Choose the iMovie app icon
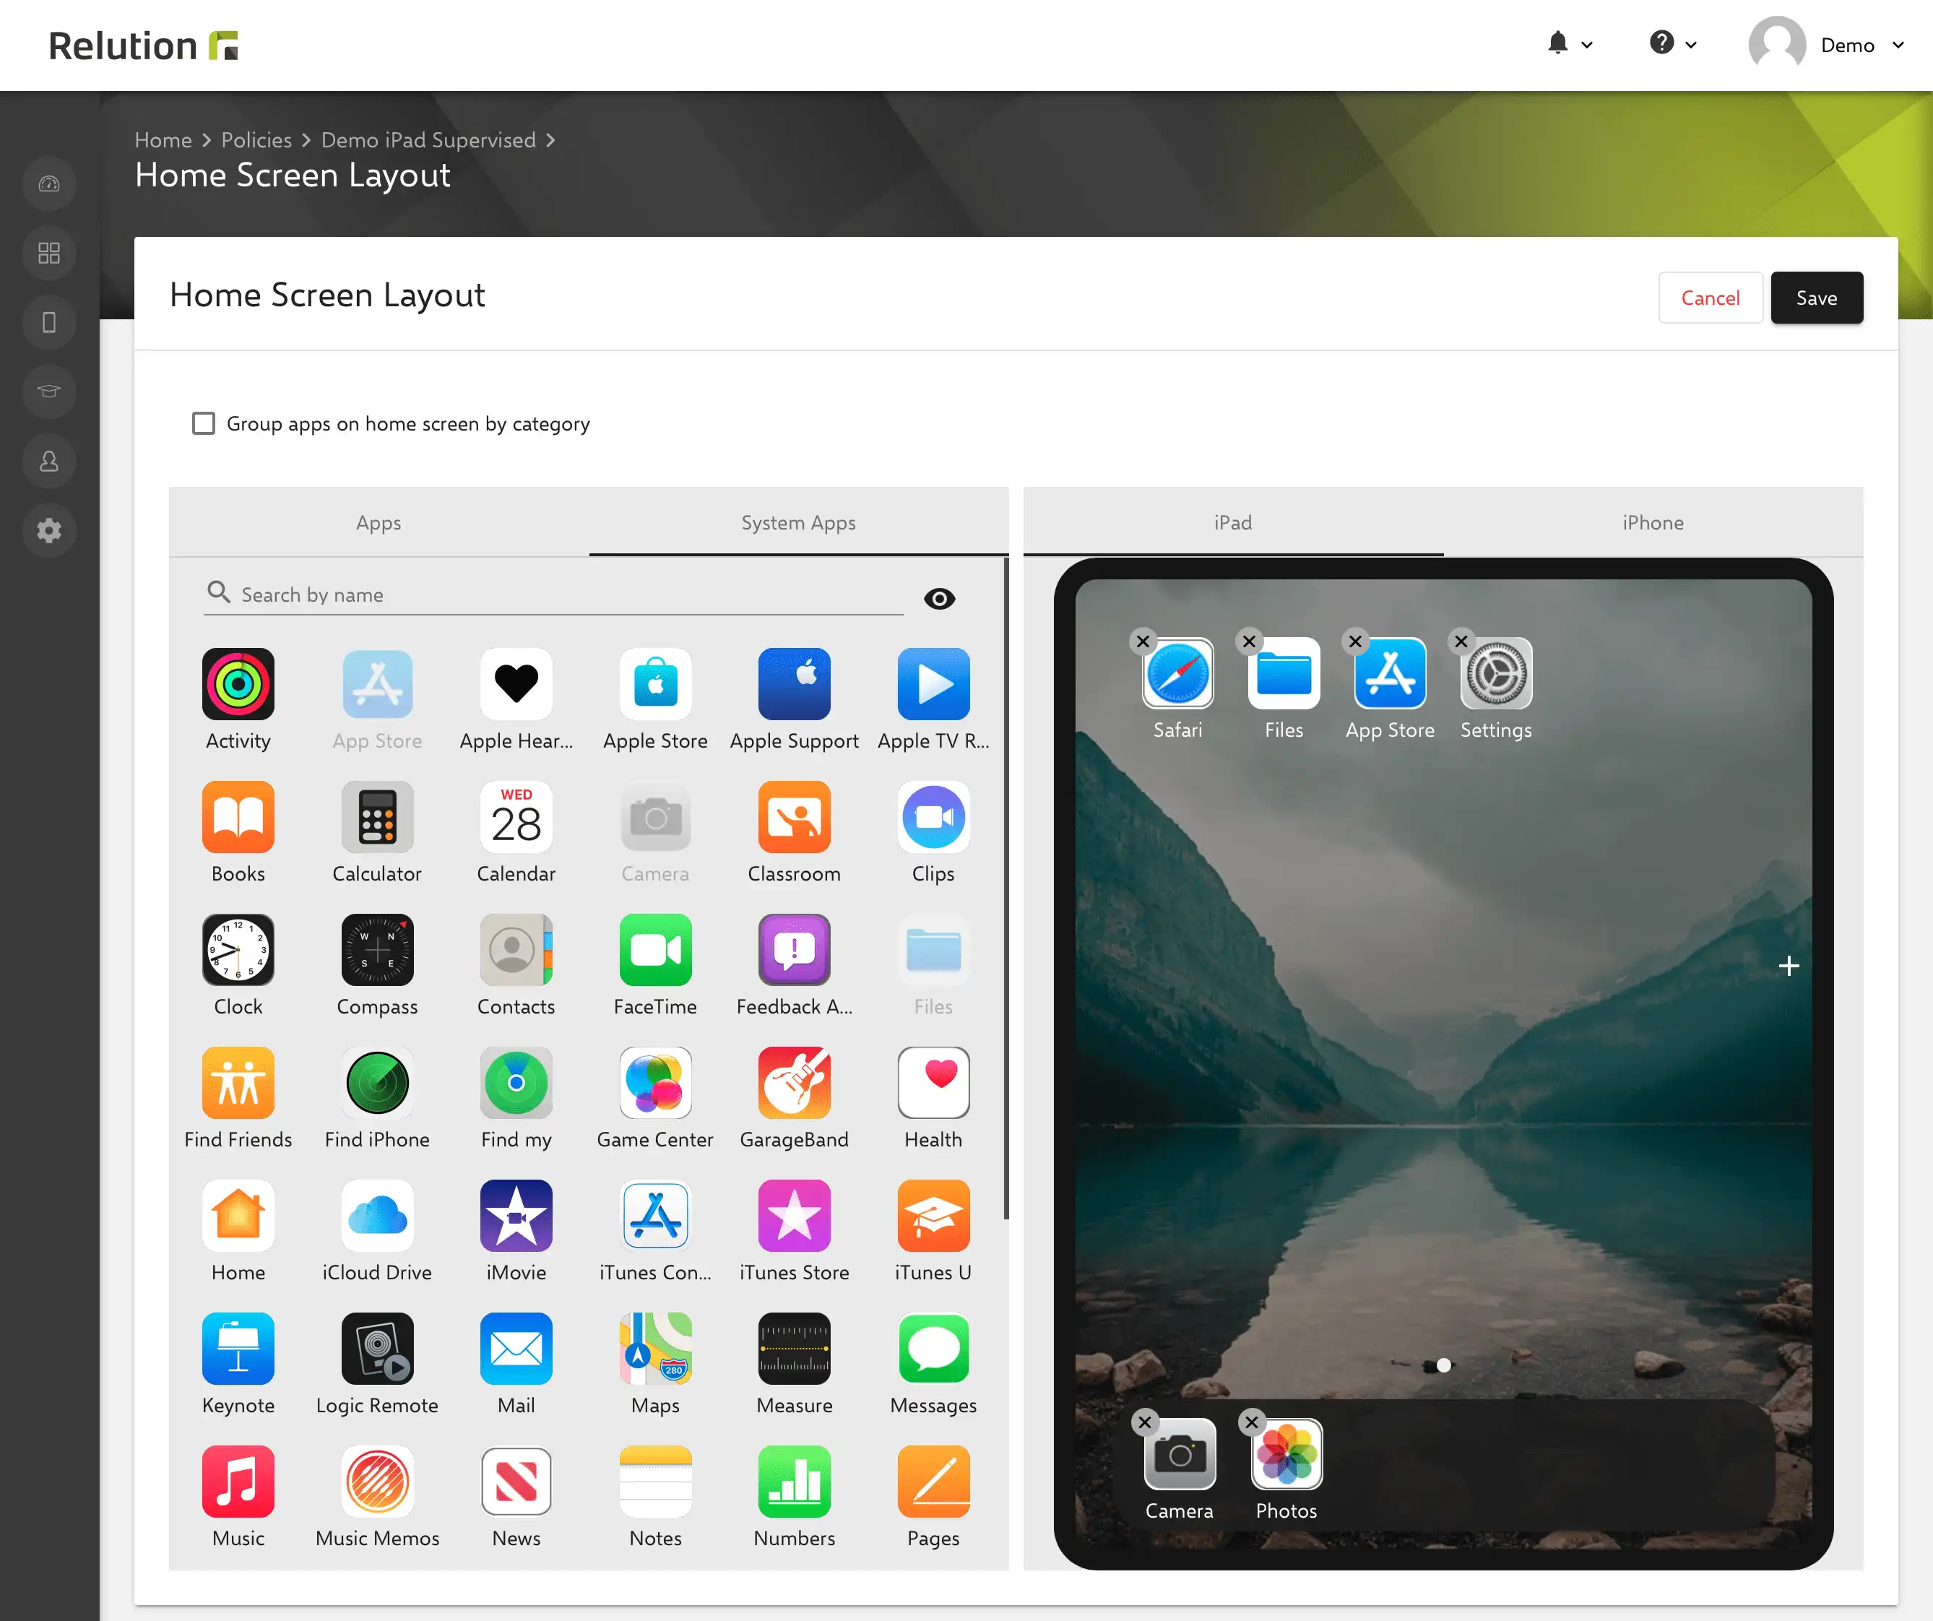This screenshot has width=1933, height=1621. click(x=516, y=1215)
